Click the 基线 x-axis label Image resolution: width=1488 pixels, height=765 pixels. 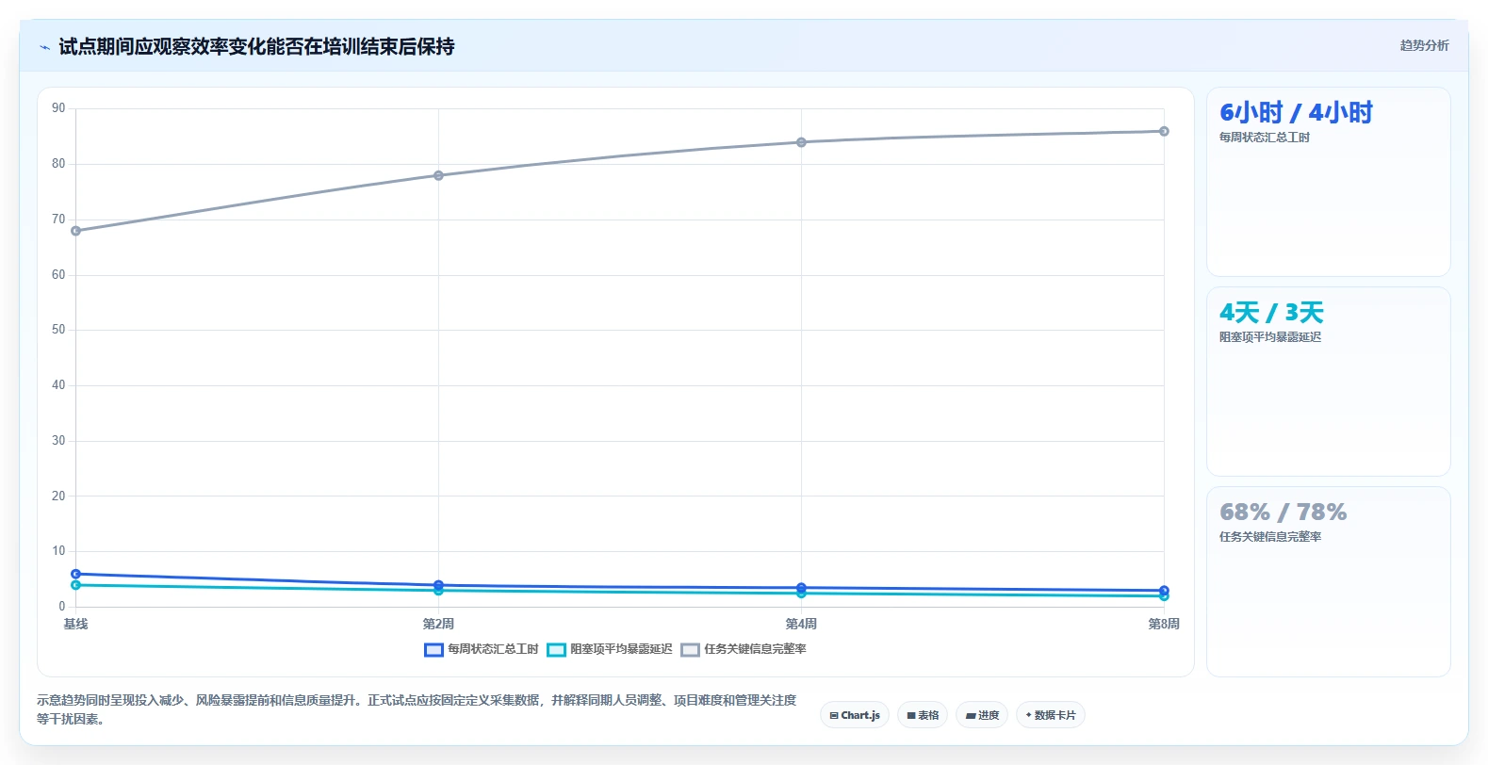click(x=75, y=624)
